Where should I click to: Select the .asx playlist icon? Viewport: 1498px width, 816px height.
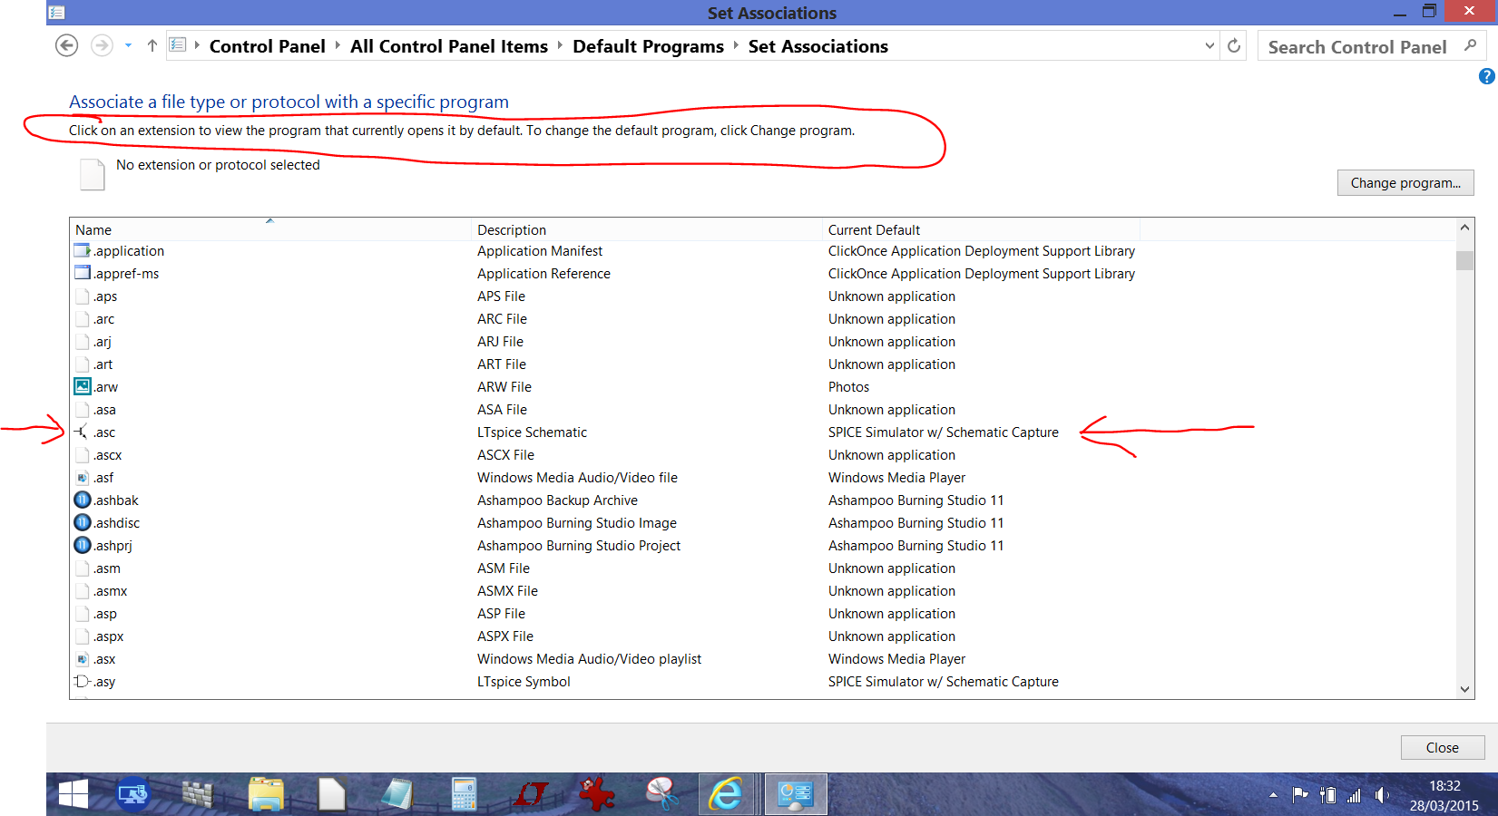click(x=83, y=659)
